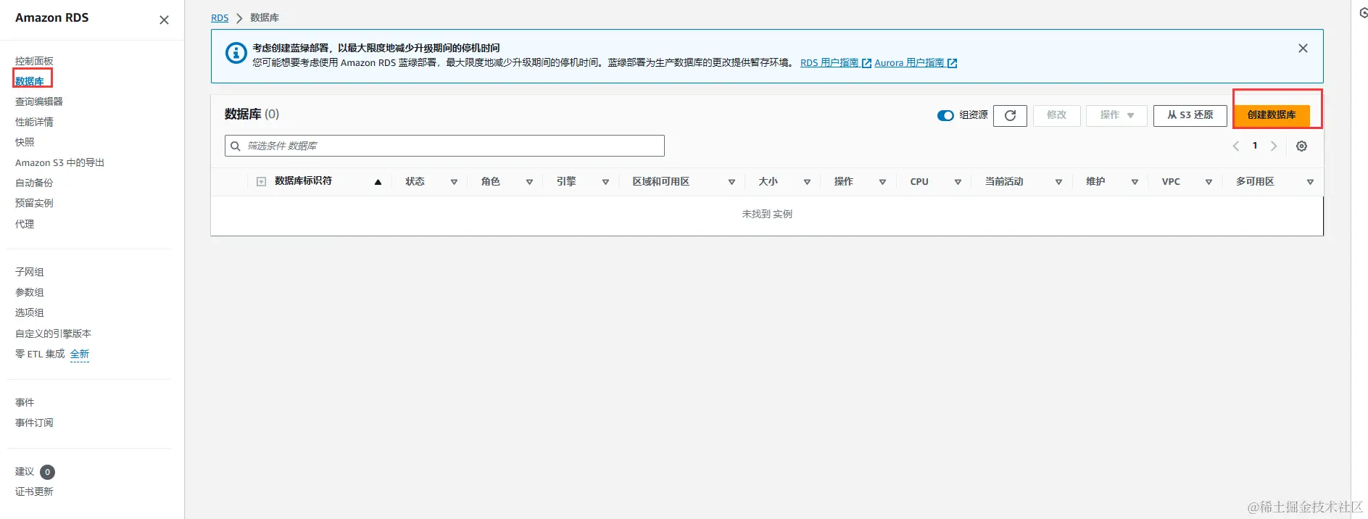The width and height of the screenshot is (1368, 519).
Task: Sort by 区域和可用区 column arrow
Action: pos(731,182)
